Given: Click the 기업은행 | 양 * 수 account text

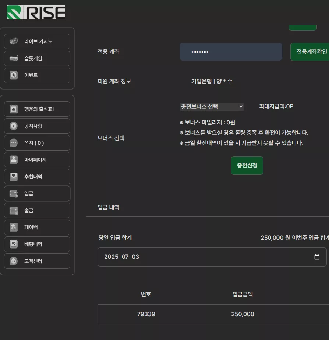Looking at the screenshot, I should point(212,81).
